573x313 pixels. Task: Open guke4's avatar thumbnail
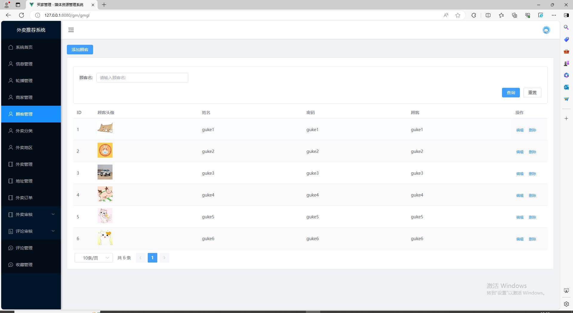point(105,194)
